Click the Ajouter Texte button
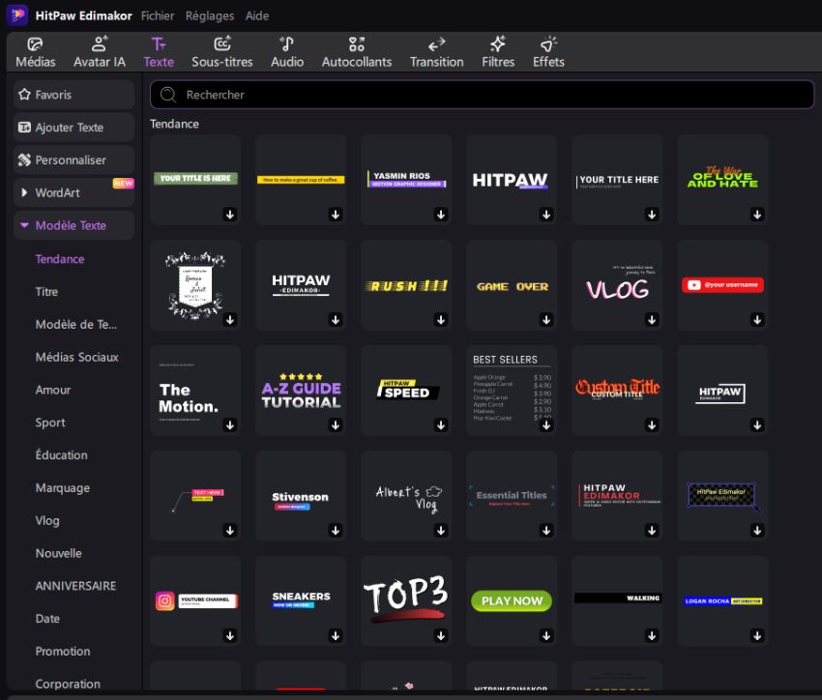The width and height of the screenshot is (822, 700). [73, 128]
